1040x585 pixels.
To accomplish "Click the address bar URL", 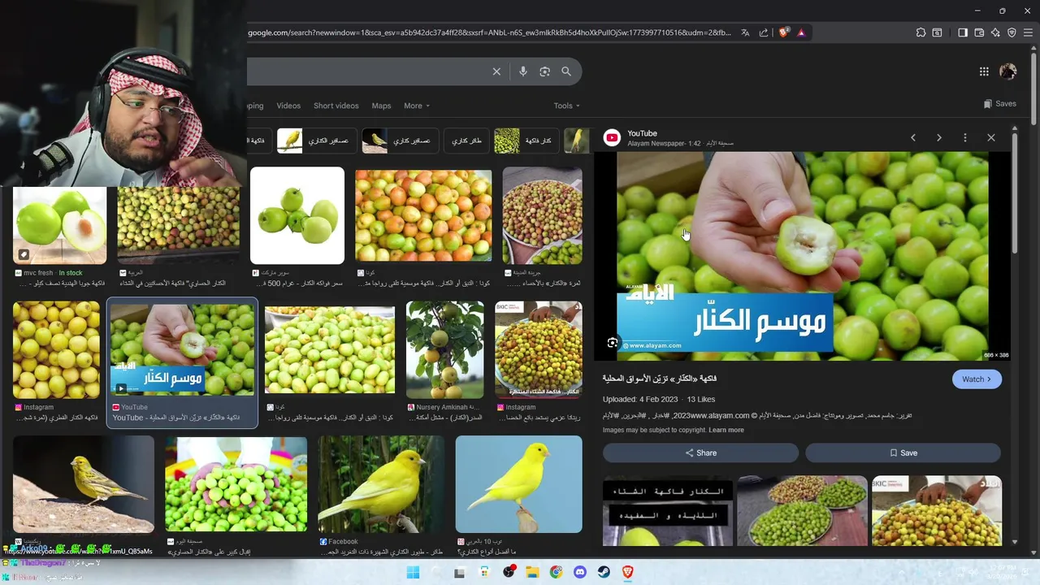I will pos(489,32).
